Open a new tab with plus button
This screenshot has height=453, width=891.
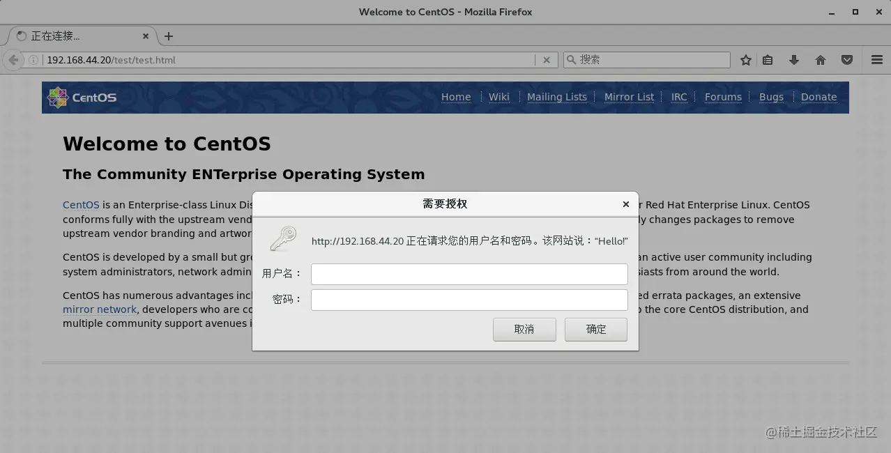[168, 36]
